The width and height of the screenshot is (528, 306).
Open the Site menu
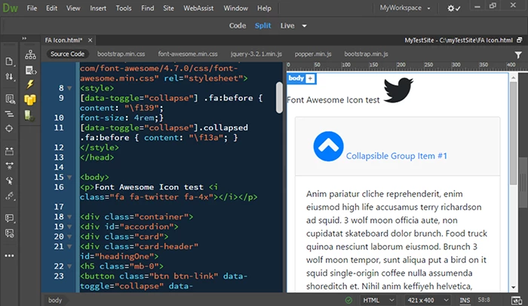click(x=168, y=8)
